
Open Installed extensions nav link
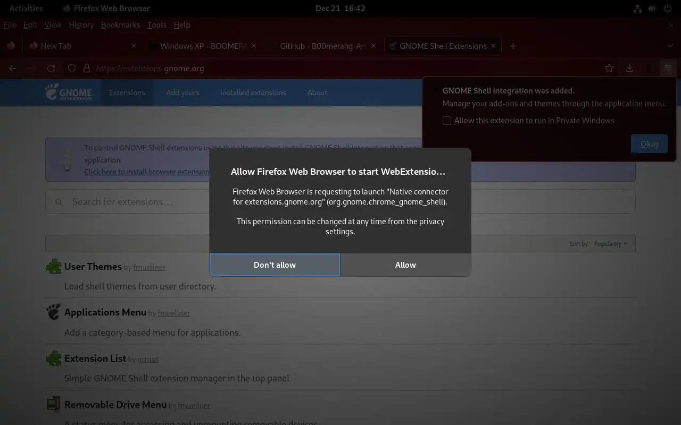click(253, 92)
